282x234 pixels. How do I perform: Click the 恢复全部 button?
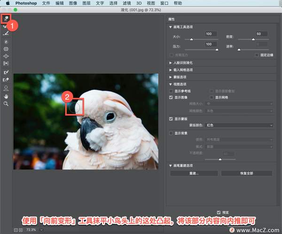246,173
